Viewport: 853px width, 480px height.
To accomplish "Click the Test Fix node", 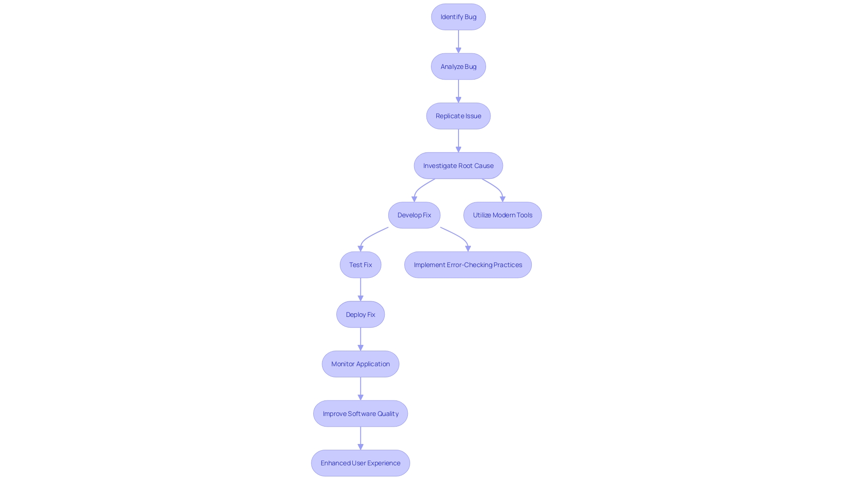I will pyautogui.click(x=360, y=264).
